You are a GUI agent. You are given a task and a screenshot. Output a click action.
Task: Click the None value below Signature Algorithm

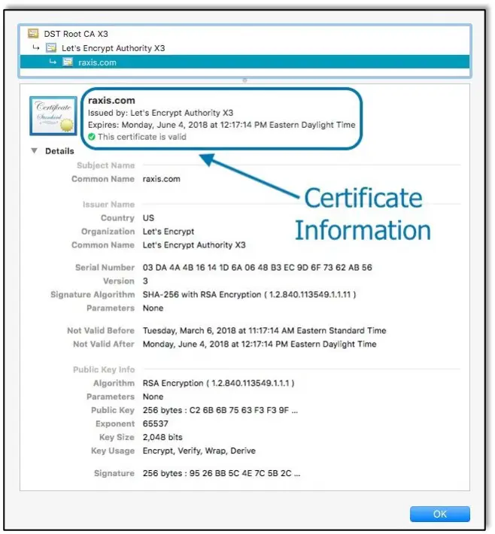click(153, 308)
